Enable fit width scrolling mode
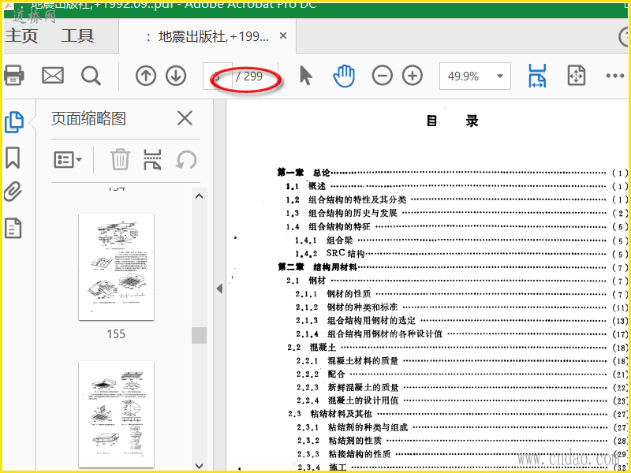The image size is (631, 473). (537, 76)
